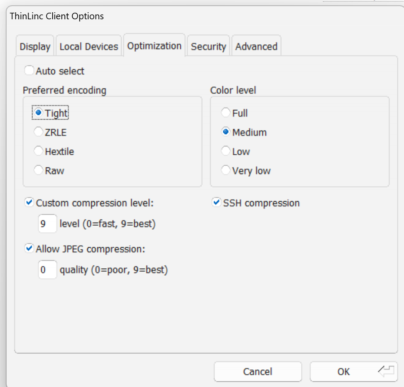This screenshot has height=387, width=404.
Task: Select ZRLE encoding radio button
Action: [x=39, y=132]
